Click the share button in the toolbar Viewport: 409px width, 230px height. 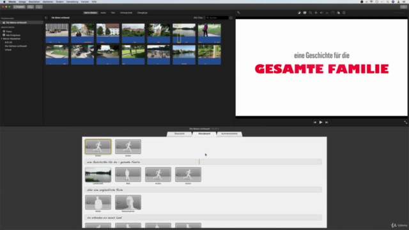(x=403, y=7)
